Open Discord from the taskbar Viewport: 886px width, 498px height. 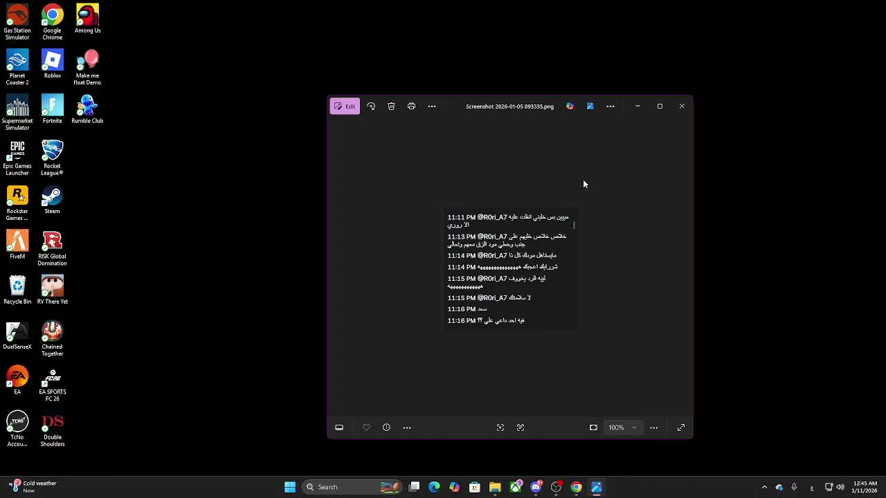[536, 487]
